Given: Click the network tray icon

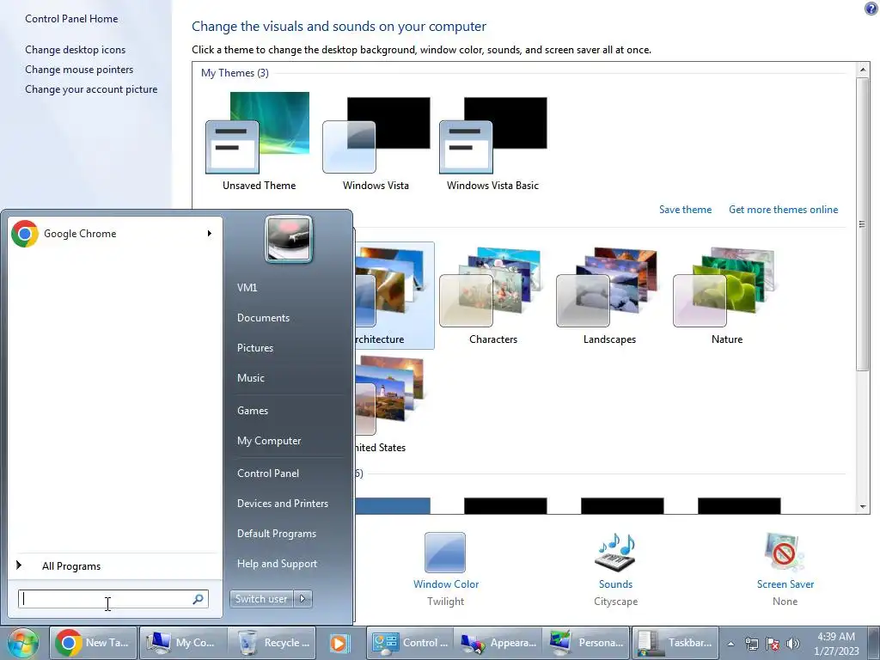Looking at the screenshot, I should (751, 644).
